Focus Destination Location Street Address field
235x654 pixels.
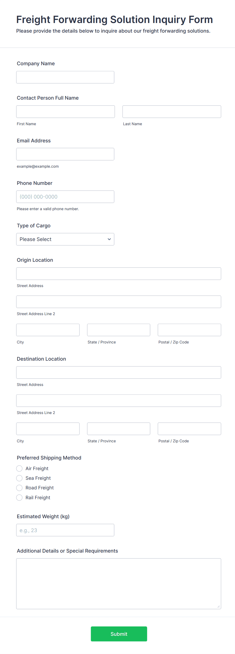pos(119,373)
